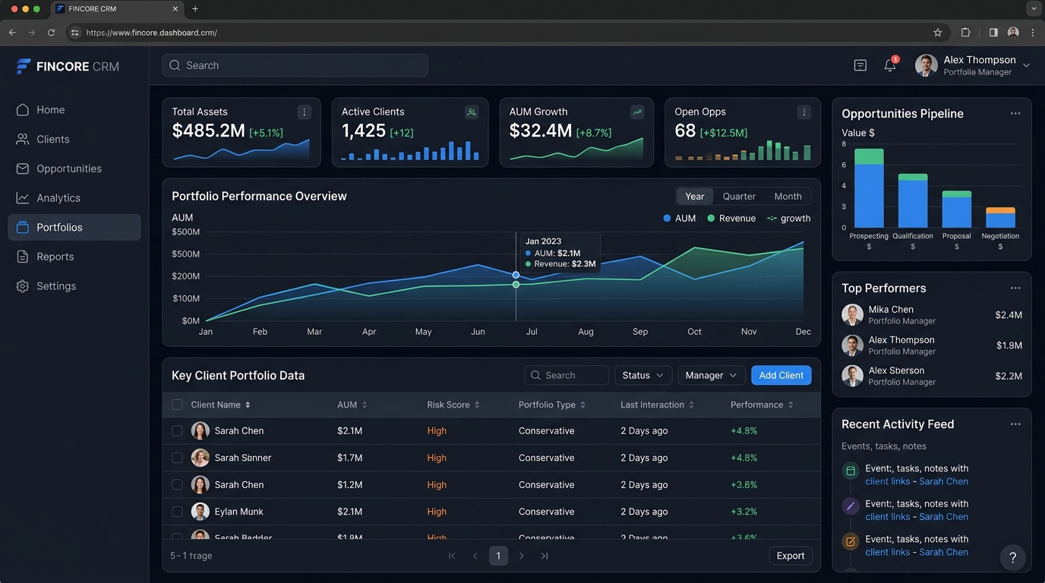Click Mika Chen in Top Performers

click(891, 310)
